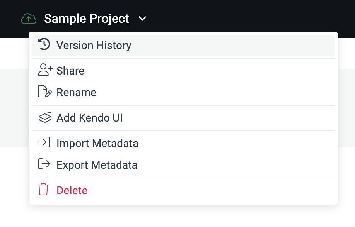The image size is (355, 227).
Task: Click the Export Metadata arrow icon
Action: point(44,165)
